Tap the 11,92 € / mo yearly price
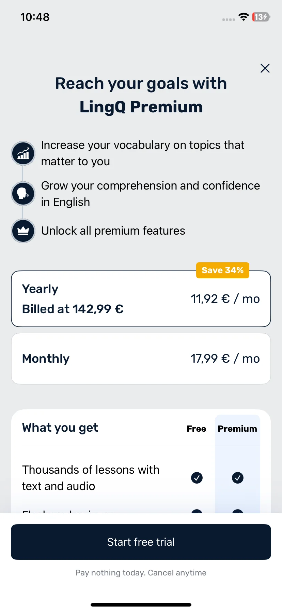This screenshot has width=282, height=612. (x=225, y=299)
